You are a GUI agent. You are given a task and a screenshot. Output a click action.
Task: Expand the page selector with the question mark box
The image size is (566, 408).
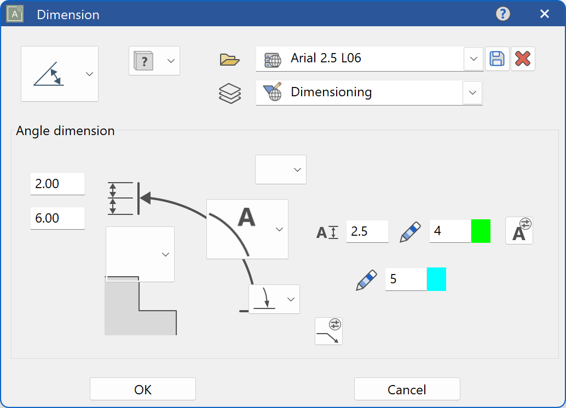pos(154,61)
